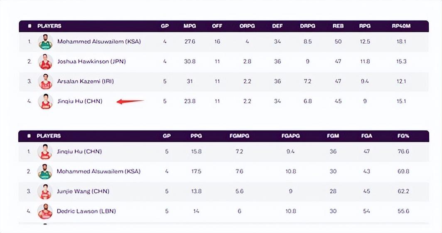
Task: Sort scoring table by FGMPG column
Action: tap(239, 136)
